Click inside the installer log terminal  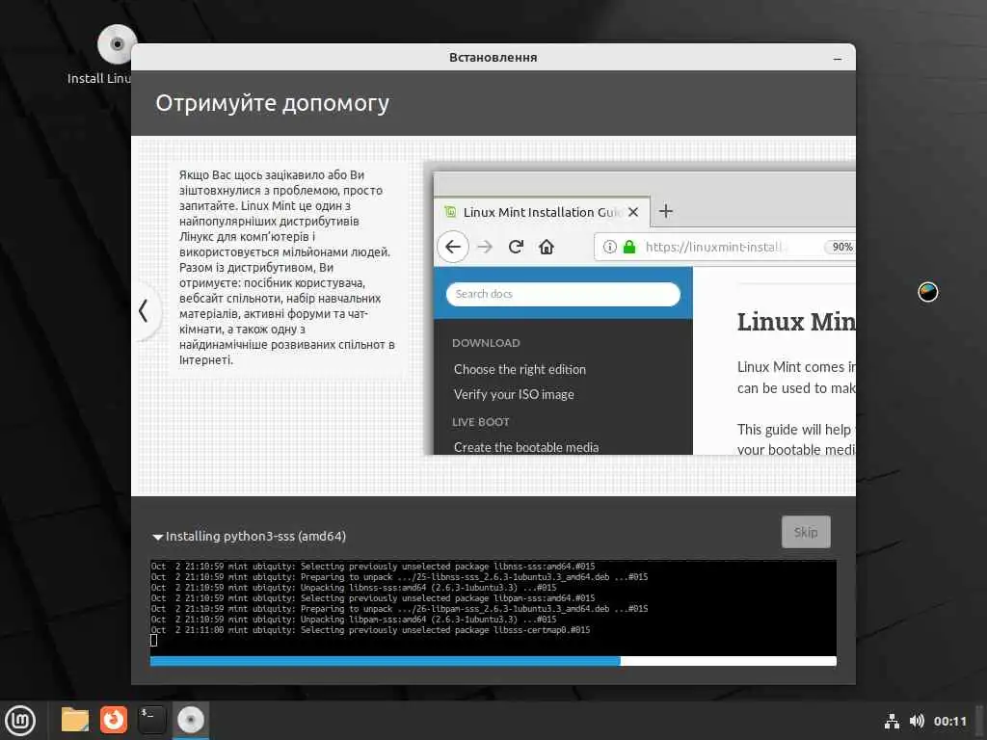coord(493,607)
